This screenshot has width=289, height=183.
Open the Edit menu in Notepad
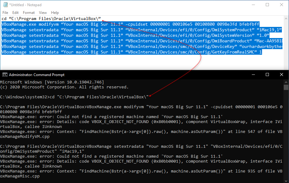click(15, 12)
